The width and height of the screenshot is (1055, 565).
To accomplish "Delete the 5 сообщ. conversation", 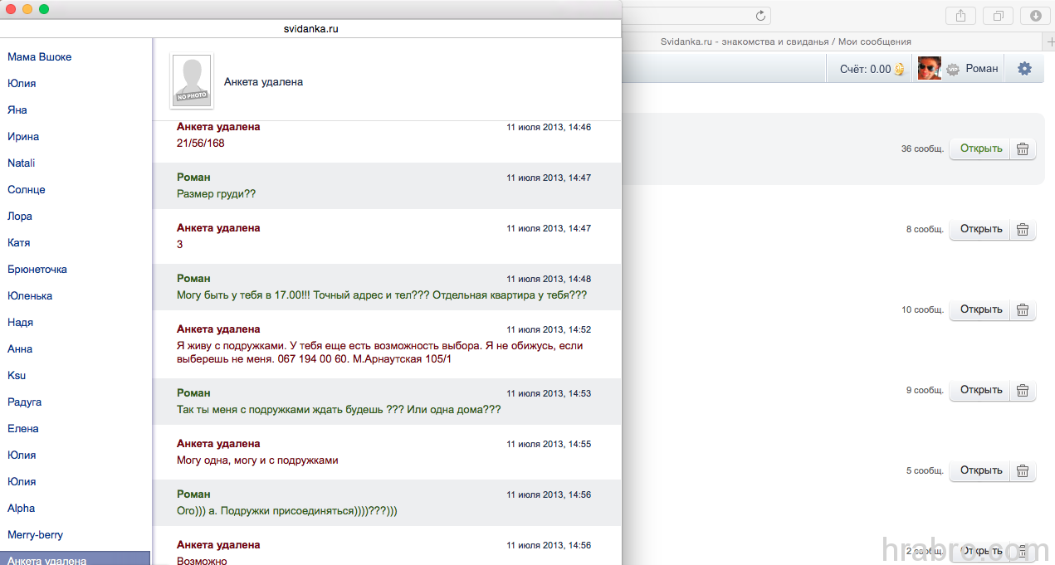I will 1023,471.
